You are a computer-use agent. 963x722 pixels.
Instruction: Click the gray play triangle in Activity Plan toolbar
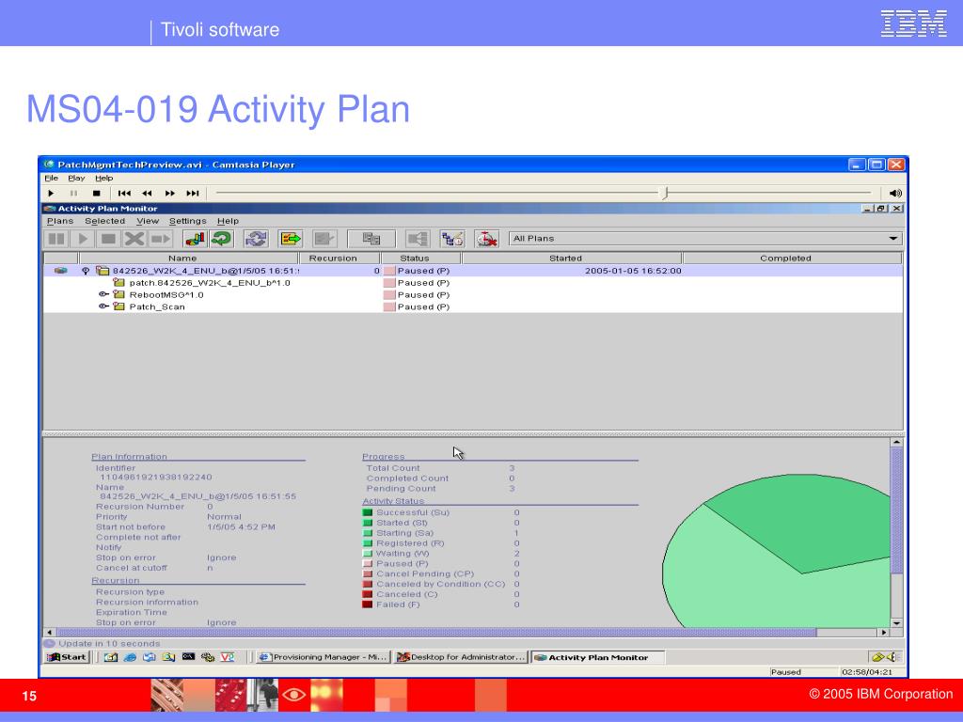click(83, 239)
